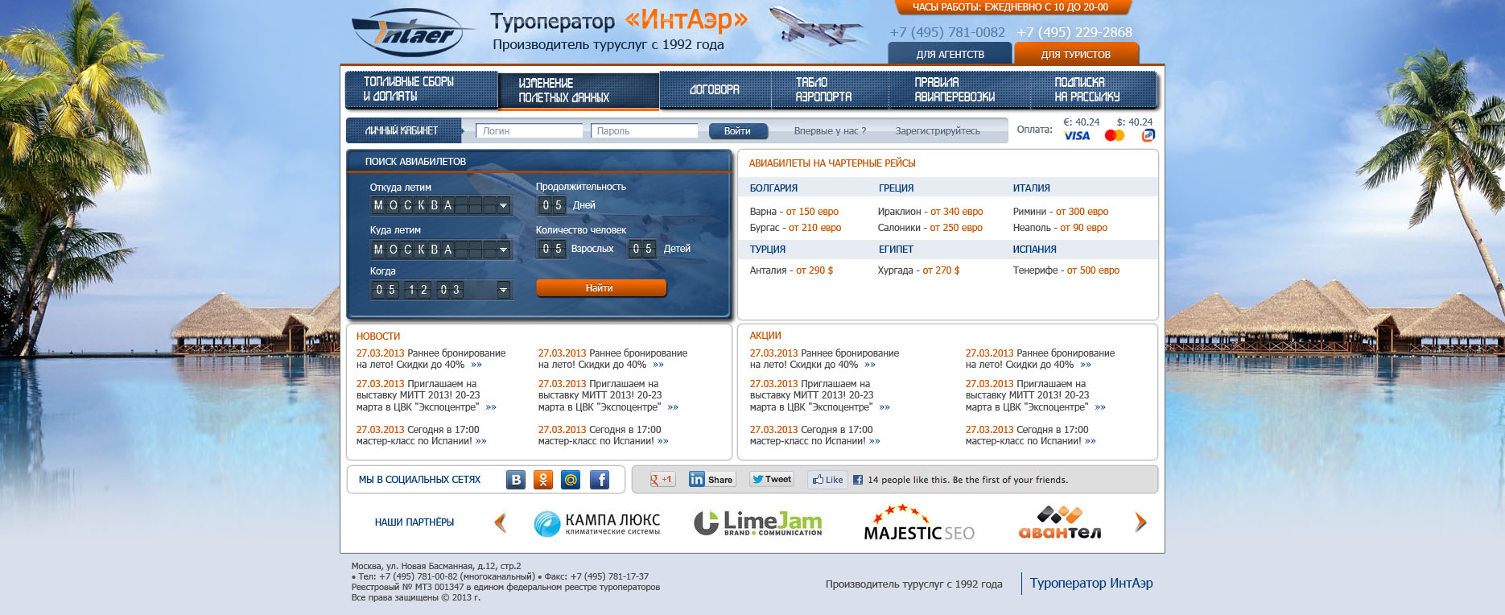The height and width of the screenshot is (615, 1505).
Task: Open the Кампа Люкс partner logo
Action: tap(597, 523)
